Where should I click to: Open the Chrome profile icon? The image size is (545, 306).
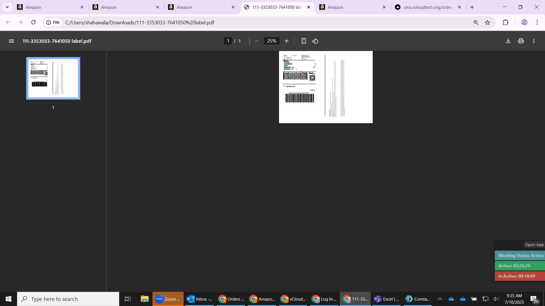pyautogui.click(x=524, y=22)
